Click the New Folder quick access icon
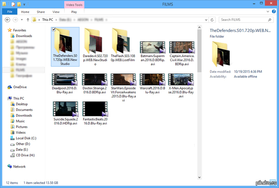Image resolution: width=279 pixels, height=188 pixels. pyautogui.click(x=19, y=4)
